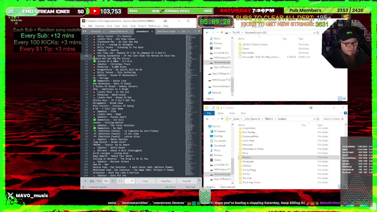
Task: Open the Selection menu in Sublime Text
Action: click(100, 26)
